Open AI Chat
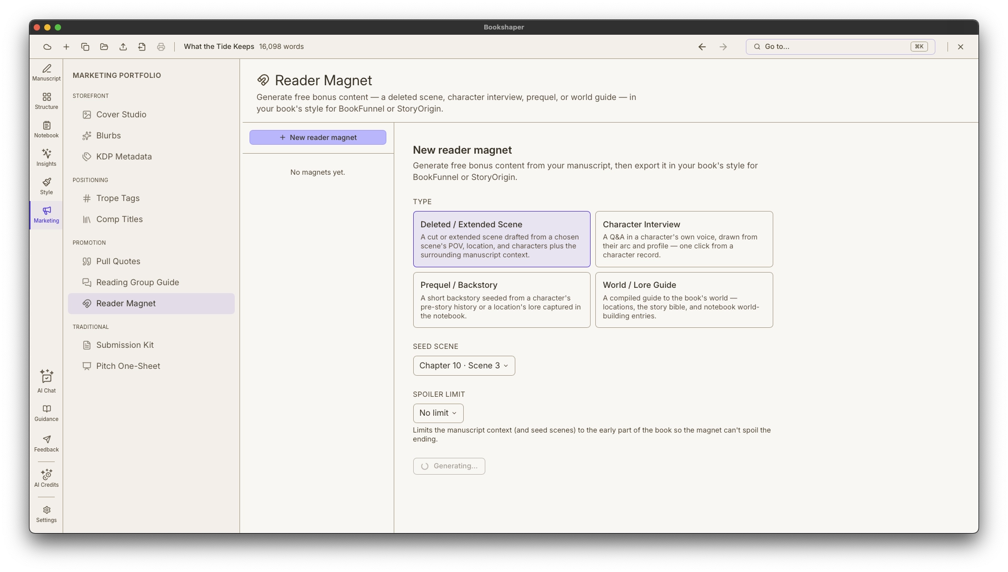1008x572 pixels. coord(46,382)
